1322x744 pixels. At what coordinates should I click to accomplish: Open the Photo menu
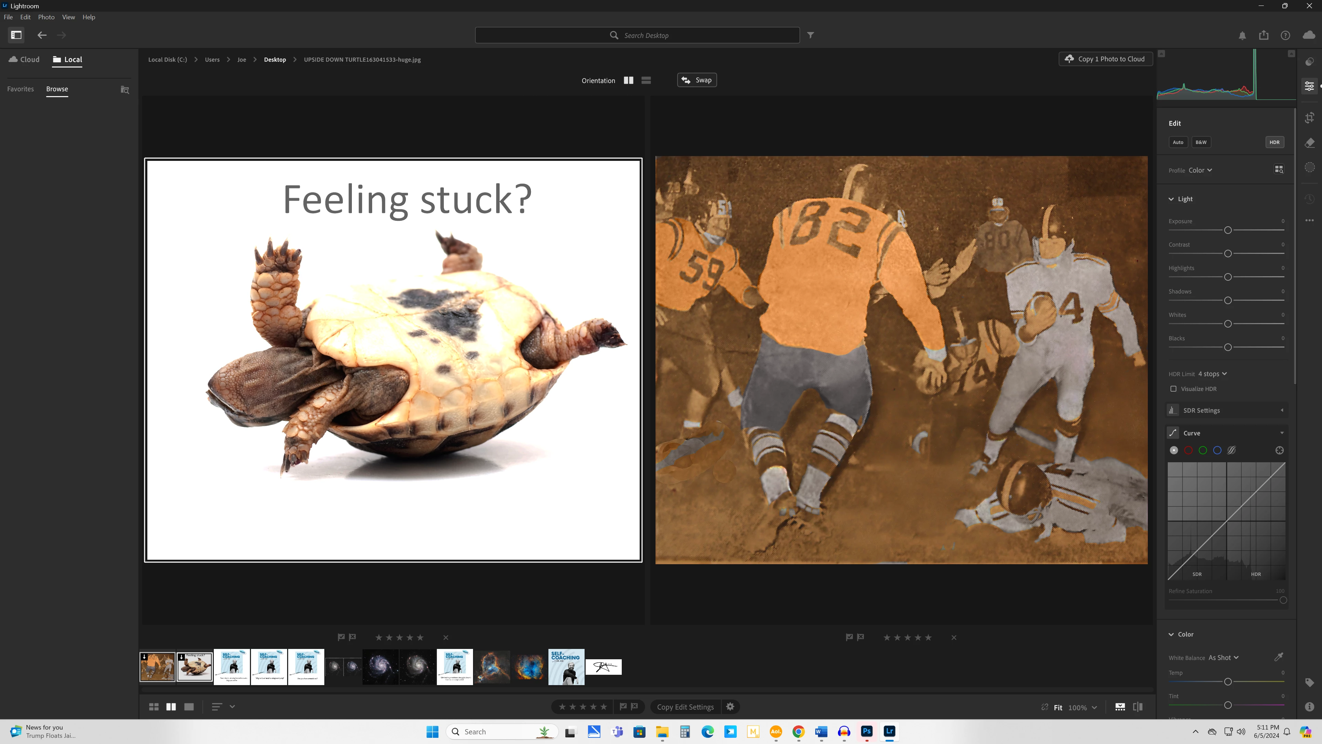(x=46, y=17)
